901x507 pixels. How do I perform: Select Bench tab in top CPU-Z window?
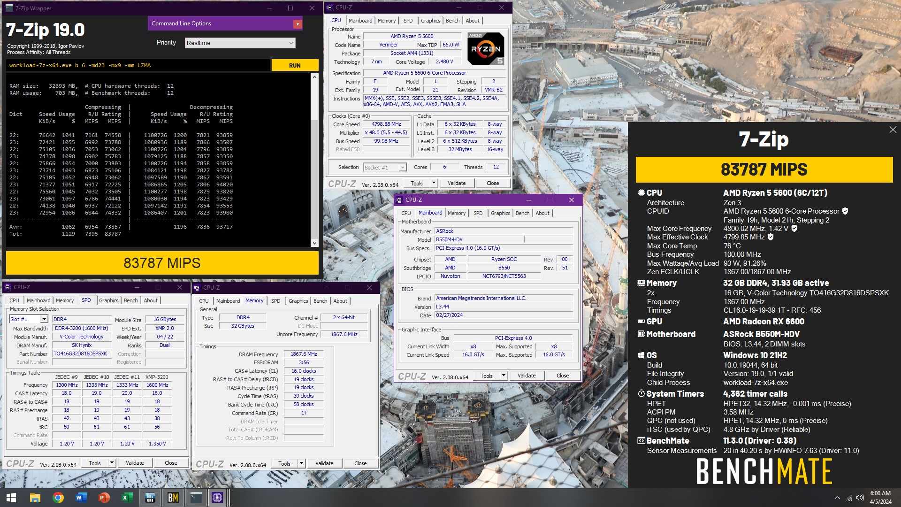(452, 21)
